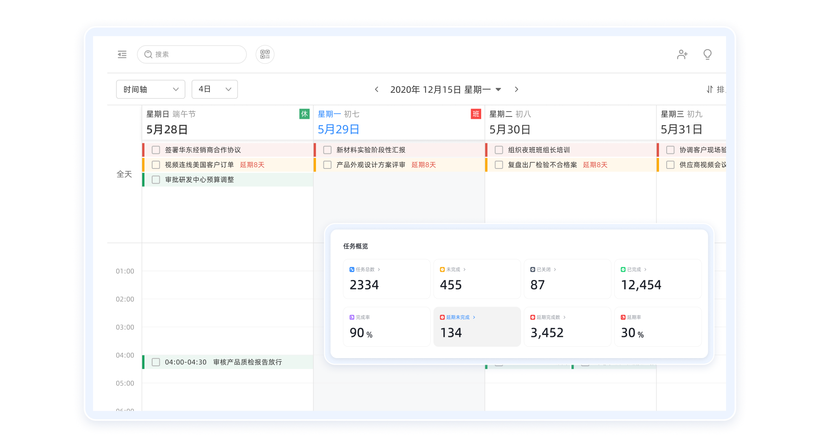This screenshot has width=820, height=446.
Task: Open the sort (排) icon
Action: pyautogui.click(x=710, y=90)
